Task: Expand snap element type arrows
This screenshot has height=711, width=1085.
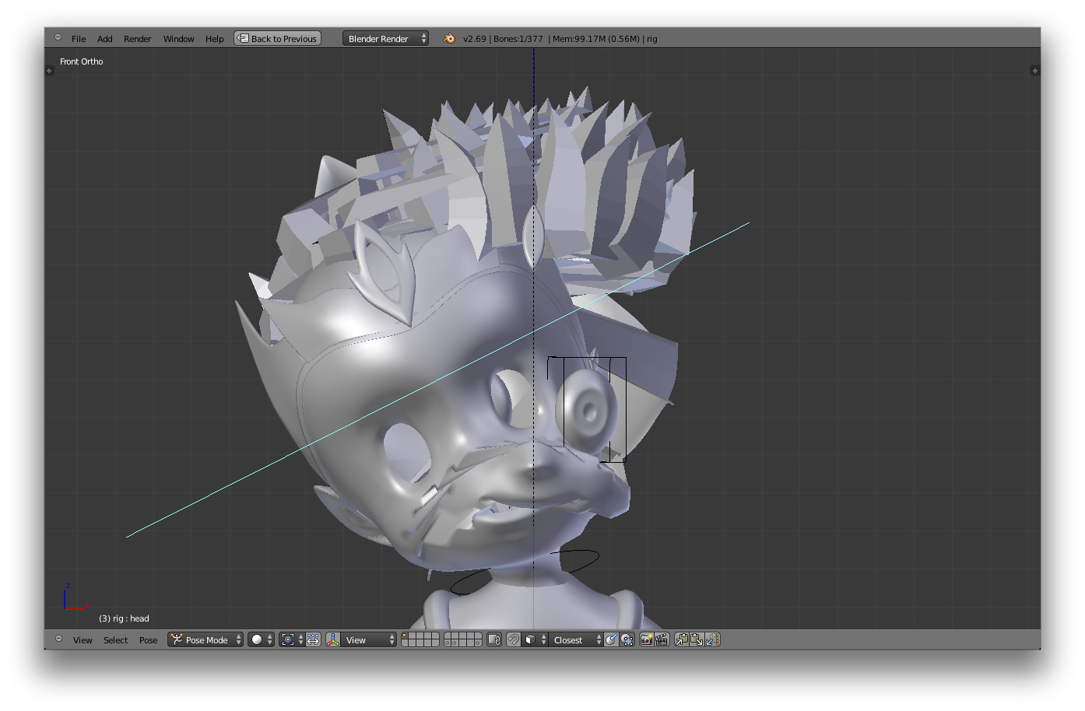Action: point(543,639)
